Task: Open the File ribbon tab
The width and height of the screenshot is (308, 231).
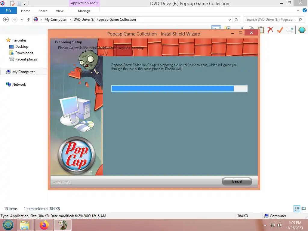Action: [8, 11]
